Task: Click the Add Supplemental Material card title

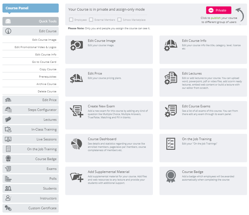Action: pyautogui.click(x=108, y=172)
